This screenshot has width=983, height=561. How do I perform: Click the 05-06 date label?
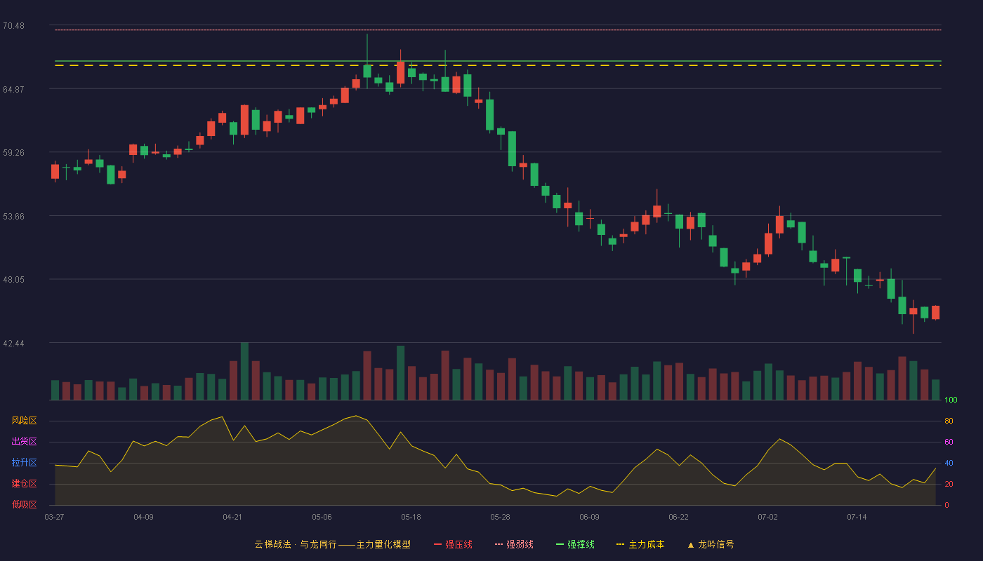click(322, 517)
